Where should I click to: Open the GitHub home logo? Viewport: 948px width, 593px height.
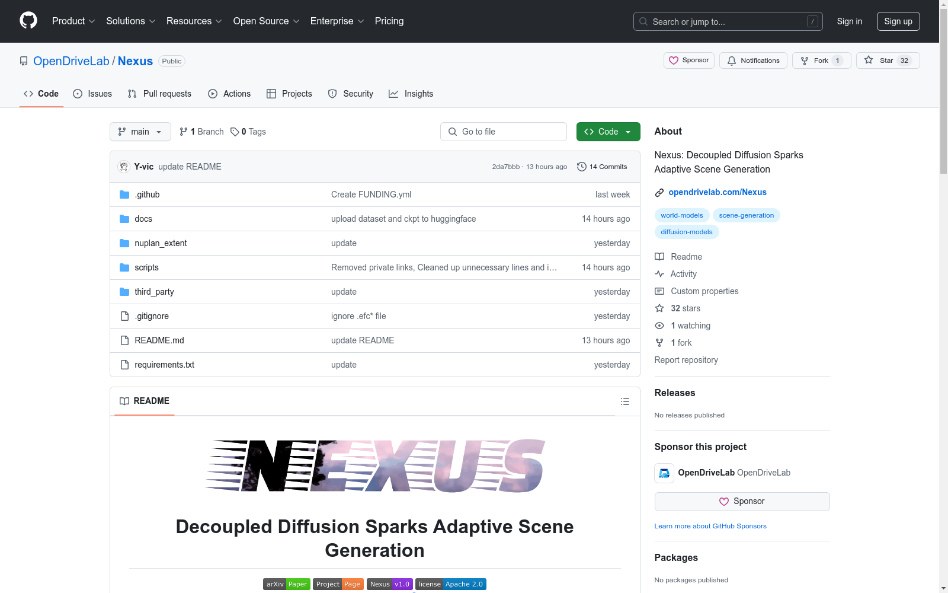point(28,21)
